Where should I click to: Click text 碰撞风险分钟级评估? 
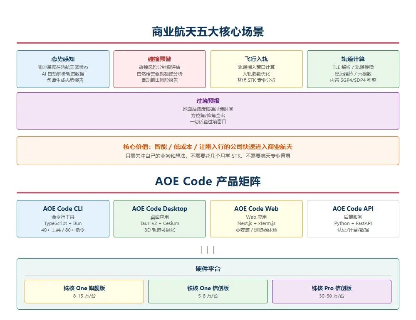click(x=159, y=67)
